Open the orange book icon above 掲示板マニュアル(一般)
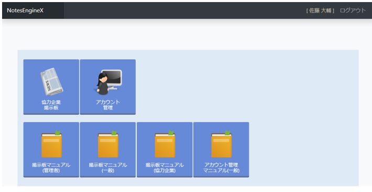 point(108,144)
